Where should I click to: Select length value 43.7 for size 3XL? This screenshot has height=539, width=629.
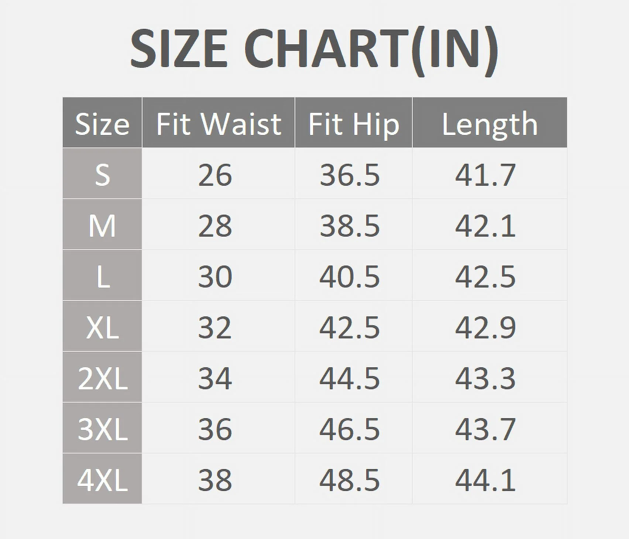[x=485, y=429]
